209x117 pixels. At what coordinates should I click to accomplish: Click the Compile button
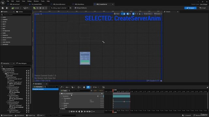15,8
